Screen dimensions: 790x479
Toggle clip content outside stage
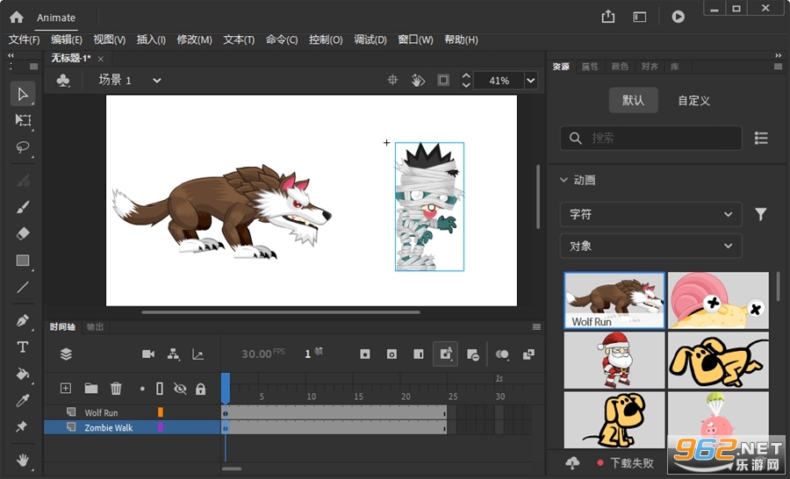[443, 80]
